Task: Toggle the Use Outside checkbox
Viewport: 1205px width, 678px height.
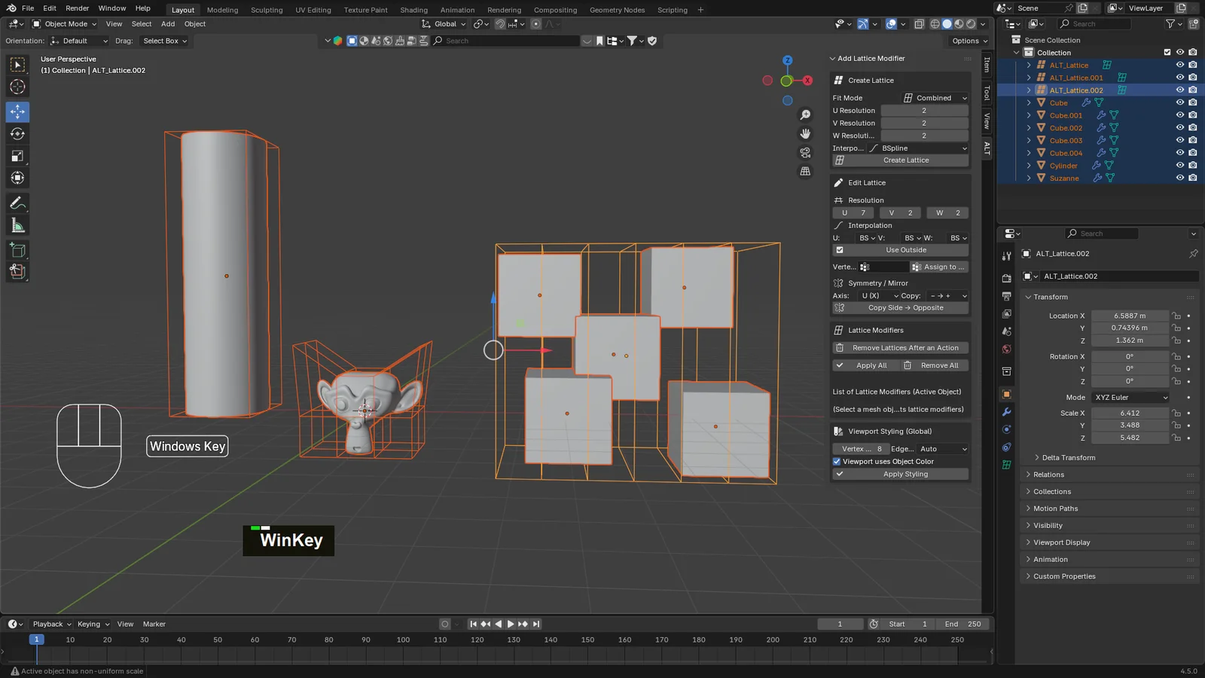Action: pyautogui.click(x=839, y=249)
